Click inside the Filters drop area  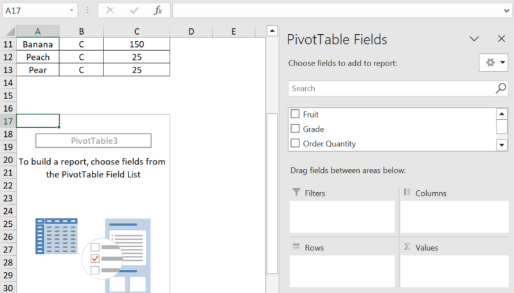[x=342, y=217]
